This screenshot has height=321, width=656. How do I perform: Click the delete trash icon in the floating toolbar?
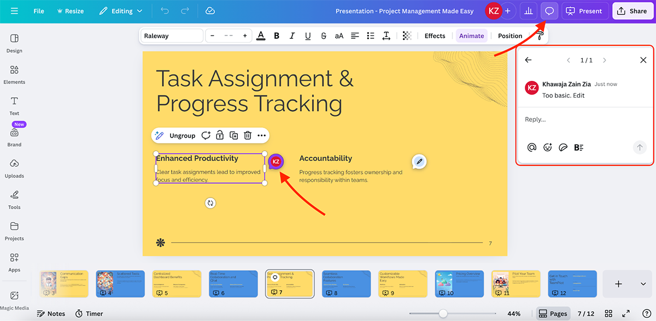pos(248,135)
